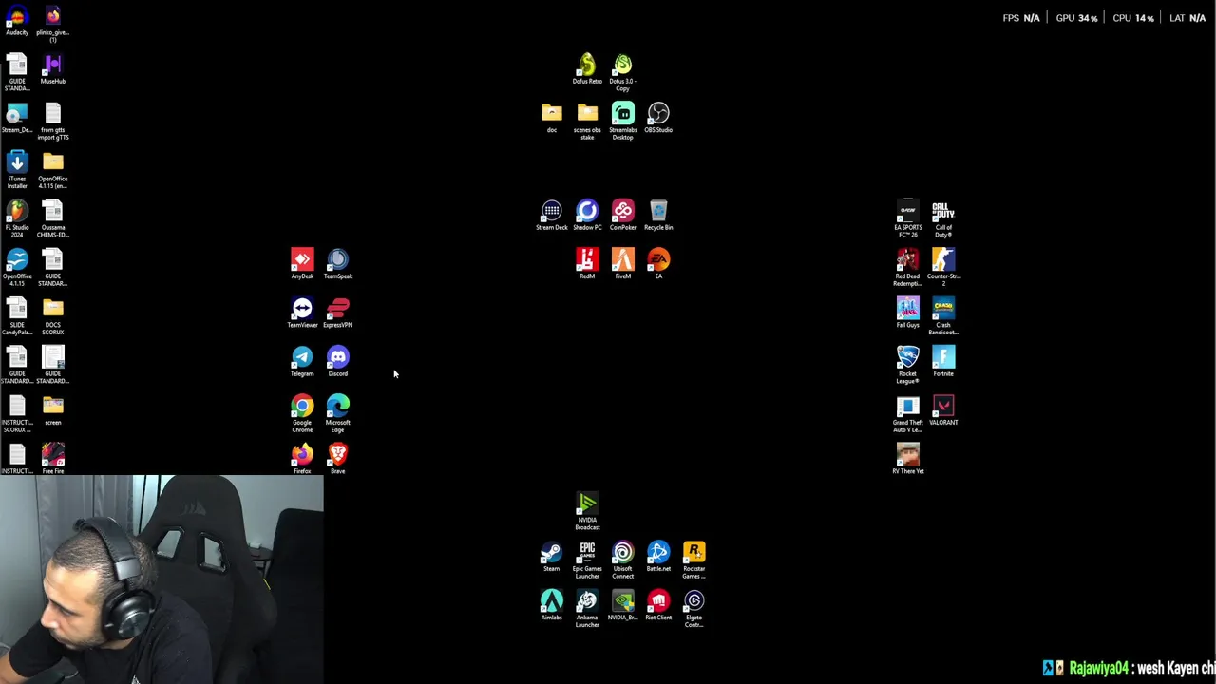
Task: Select the 'screen' folder icon
Action: (53, 410)
